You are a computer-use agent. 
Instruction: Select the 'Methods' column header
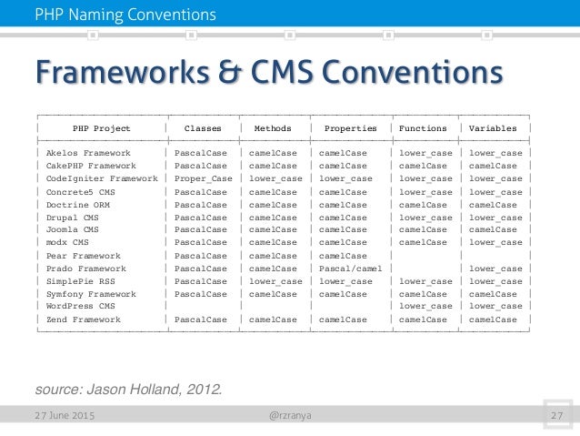(273, 128)
